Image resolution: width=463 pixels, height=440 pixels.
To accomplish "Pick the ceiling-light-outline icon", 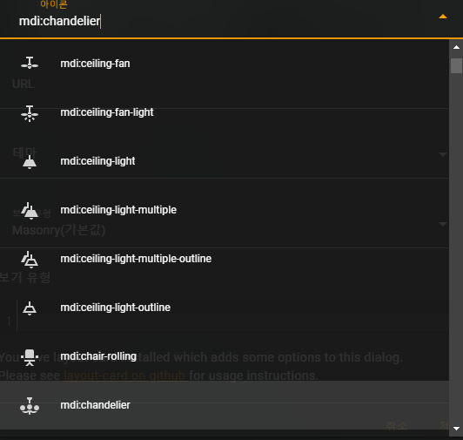I will point(30,308).
